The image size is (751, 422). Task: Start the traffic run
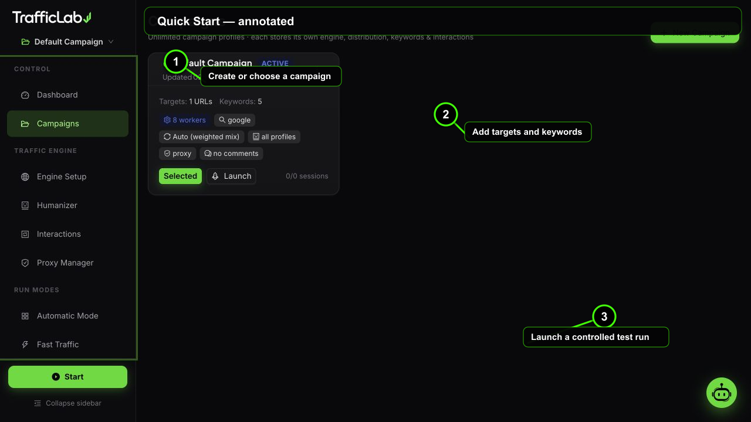(x=67, y=377)
